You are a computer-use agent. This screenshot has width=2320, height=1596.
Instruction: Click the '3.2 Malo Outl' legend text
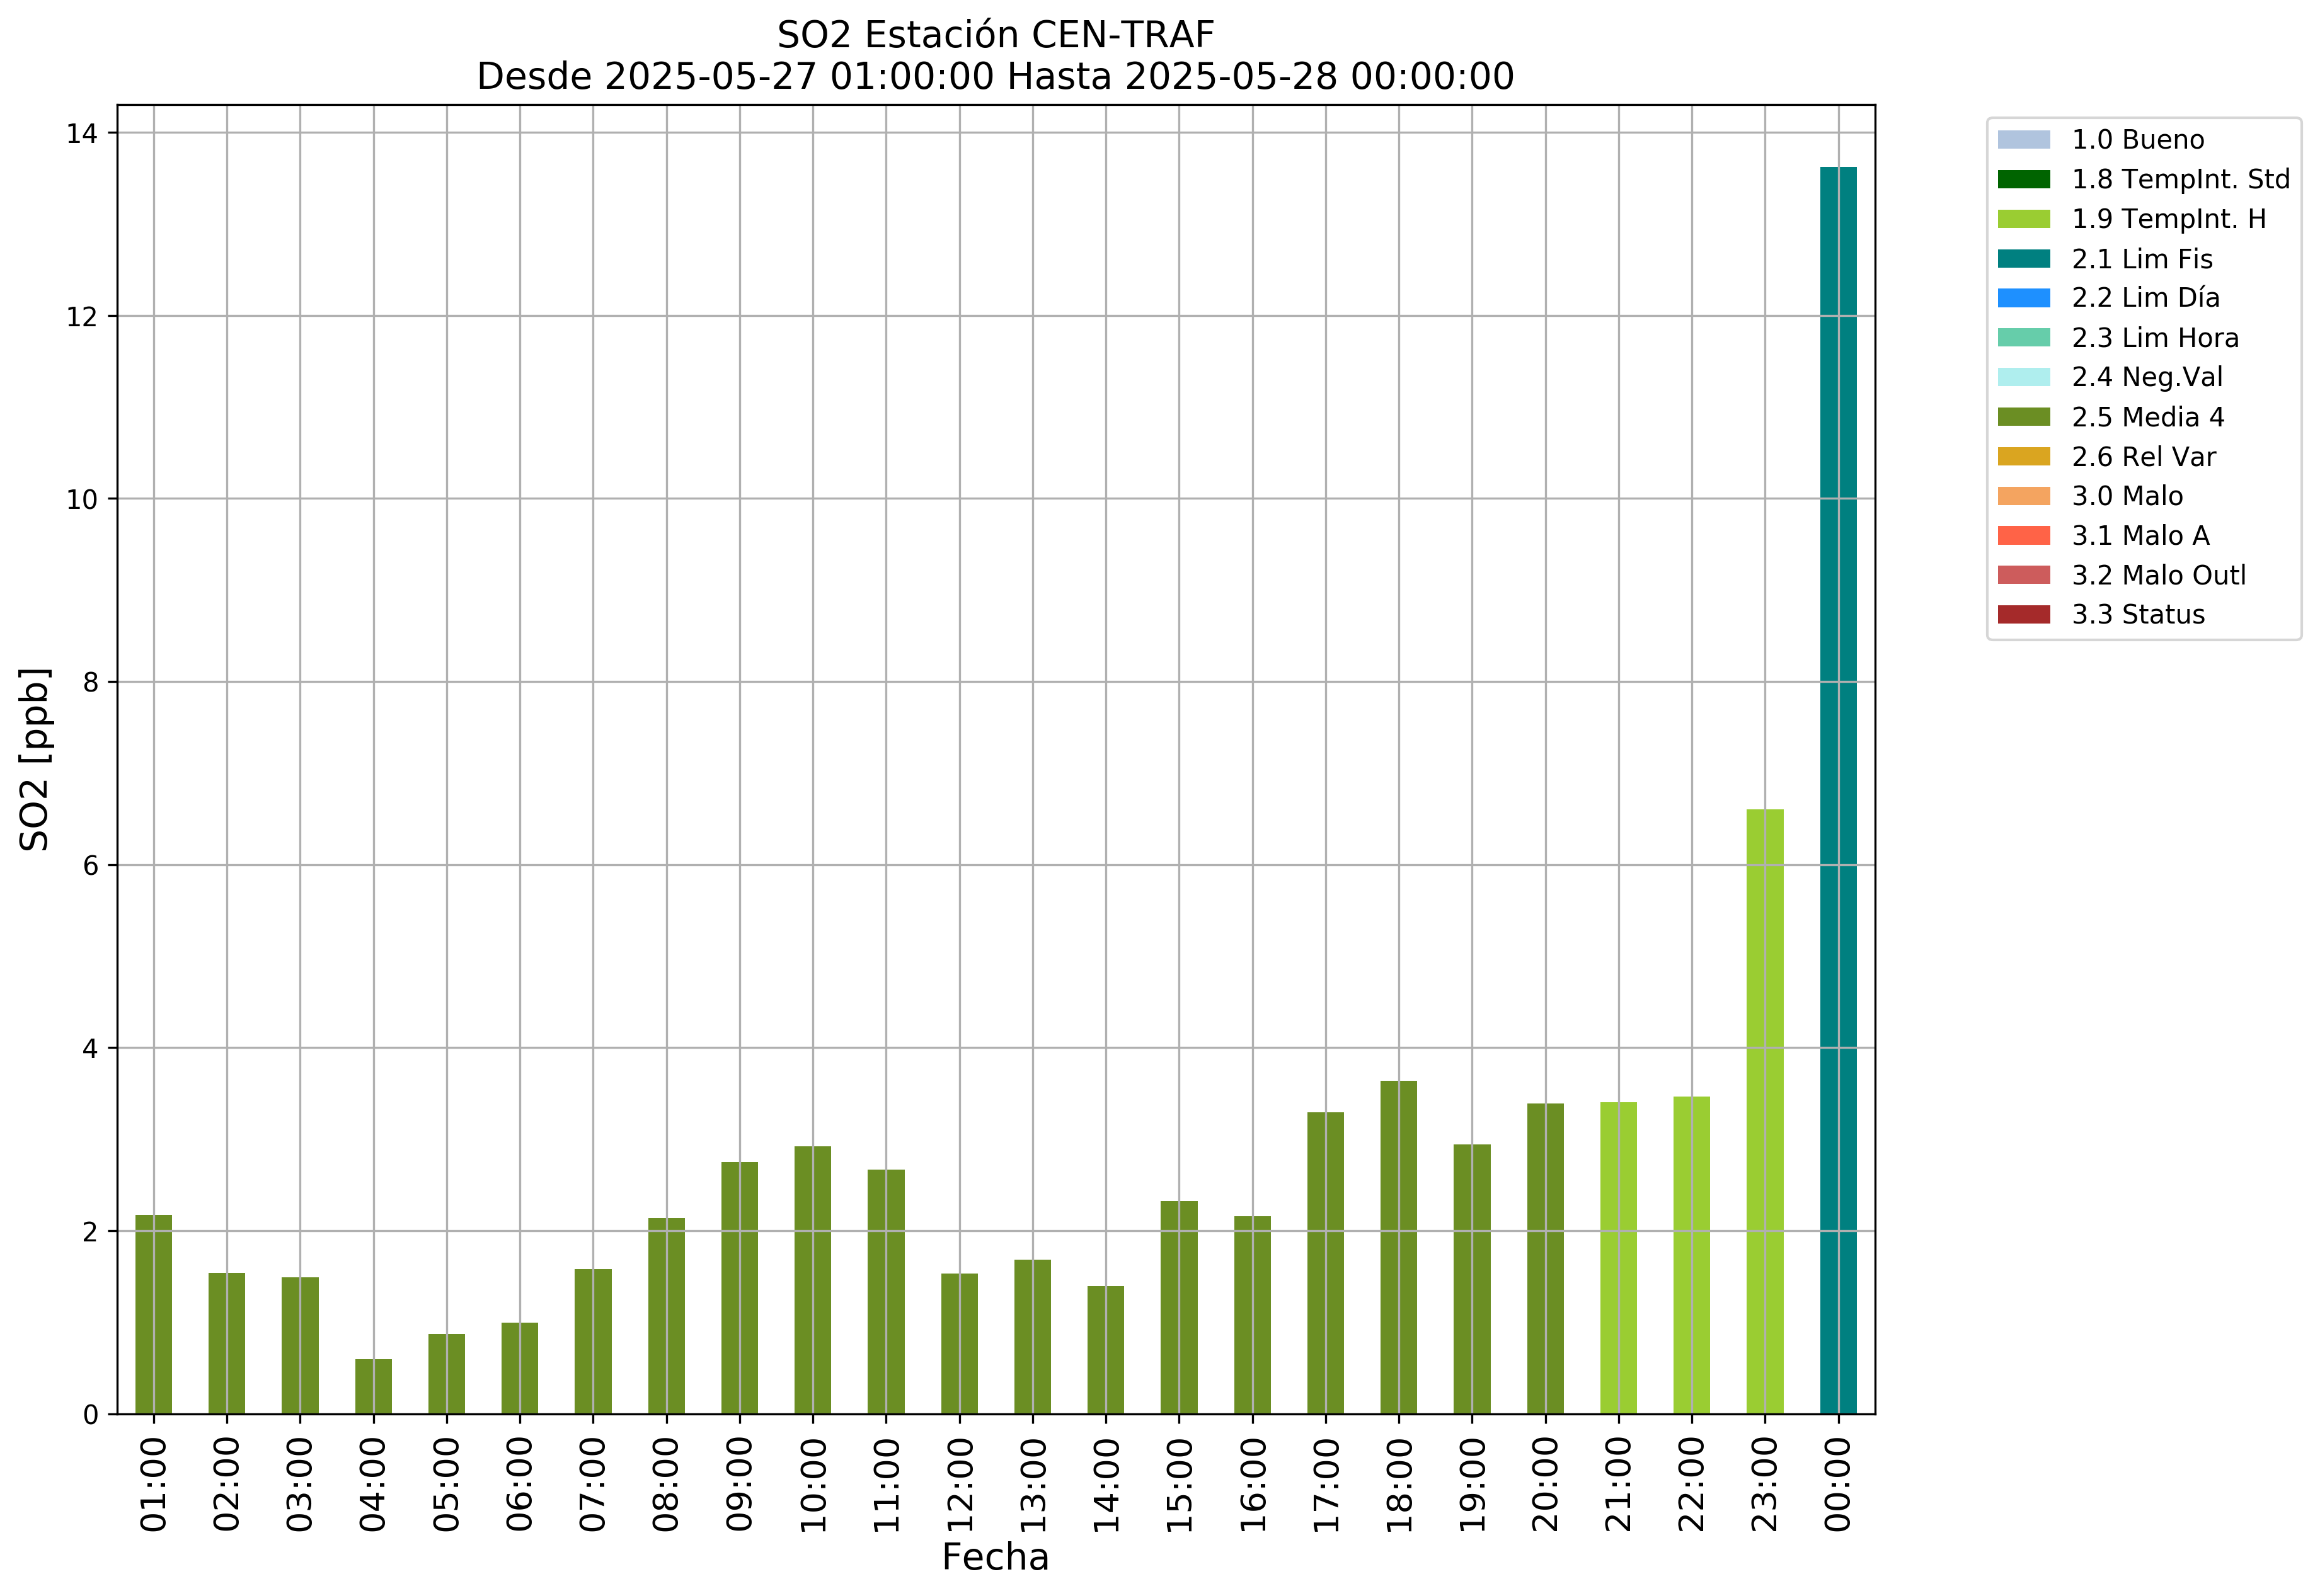[x=2159, y=575]
